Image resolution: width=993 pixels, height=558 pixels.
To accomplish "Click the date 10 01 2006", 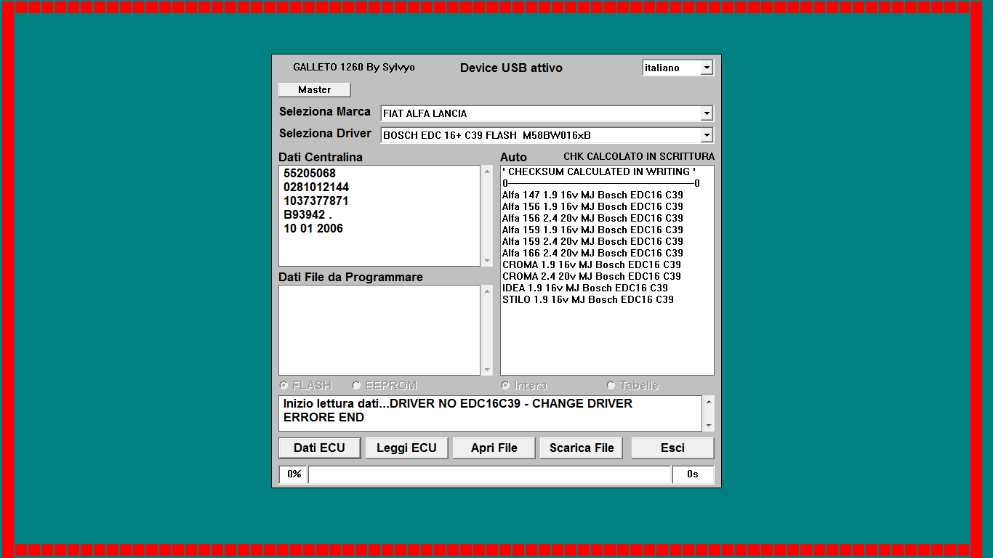I will click(313, 229).
